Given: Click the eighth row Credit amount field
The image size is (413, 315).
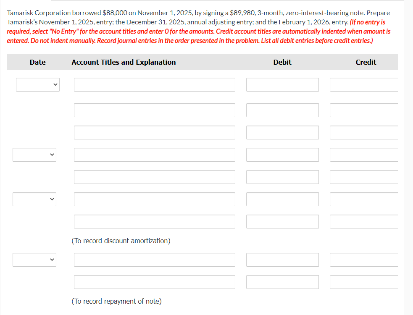Looking at the screenshot, I should pos(364,260).
